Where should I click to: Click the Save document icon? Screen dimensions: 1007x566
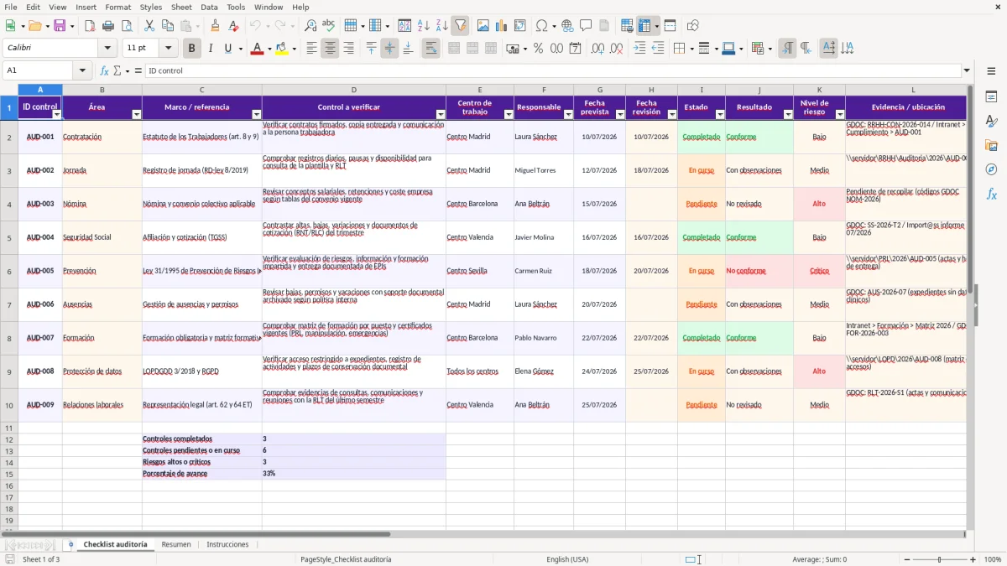click(60, 26)
